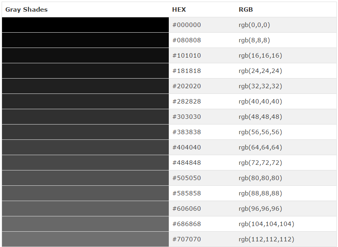The image size is (338, 247).
Task: Click the HEX column header
Action: pos(179,10)
